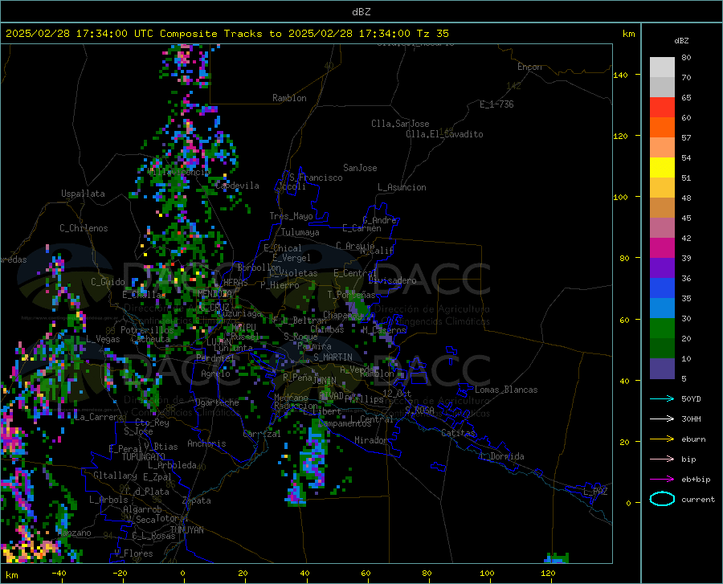Click the 140 tick on vertical km axis
Image resolution: width=723 pixels, height=584 pixels.
coord(620,75)
